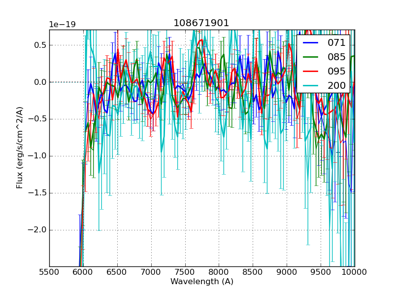
Task: Click the −1.0 y-axis tick label
Action: [x=37, y=156]
